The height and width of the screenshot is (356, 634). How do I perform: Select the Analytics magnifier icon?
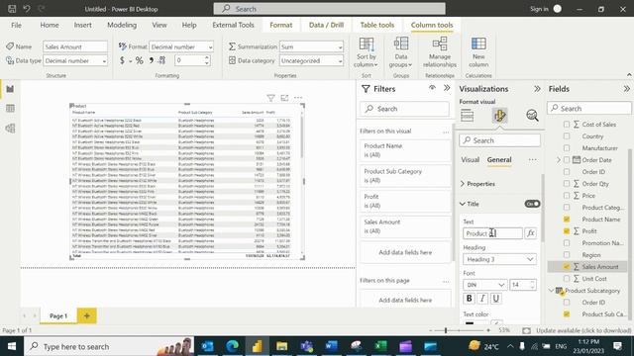tap(532, 116)
